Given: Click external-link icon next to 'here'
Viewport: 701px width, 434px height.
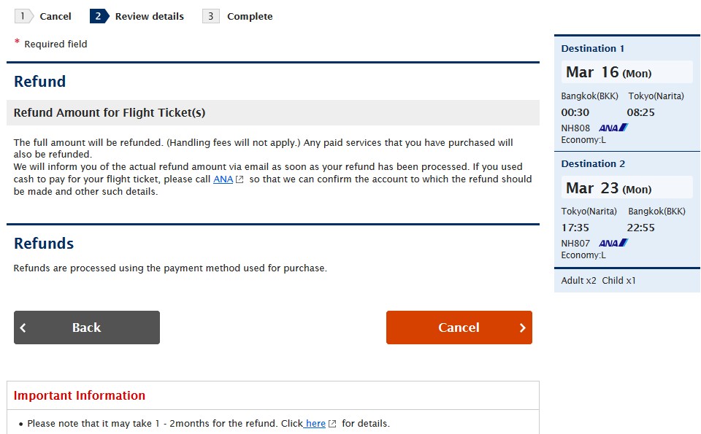Looking at the screenshot, I should click(x=332, y=424).
